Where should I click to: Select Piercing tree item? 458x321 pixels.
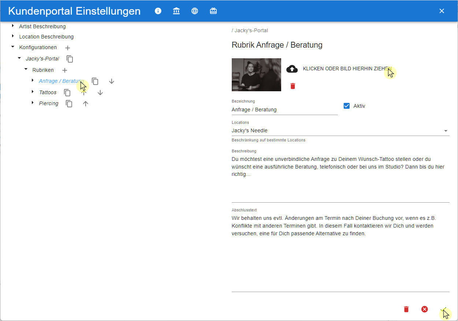49,103
